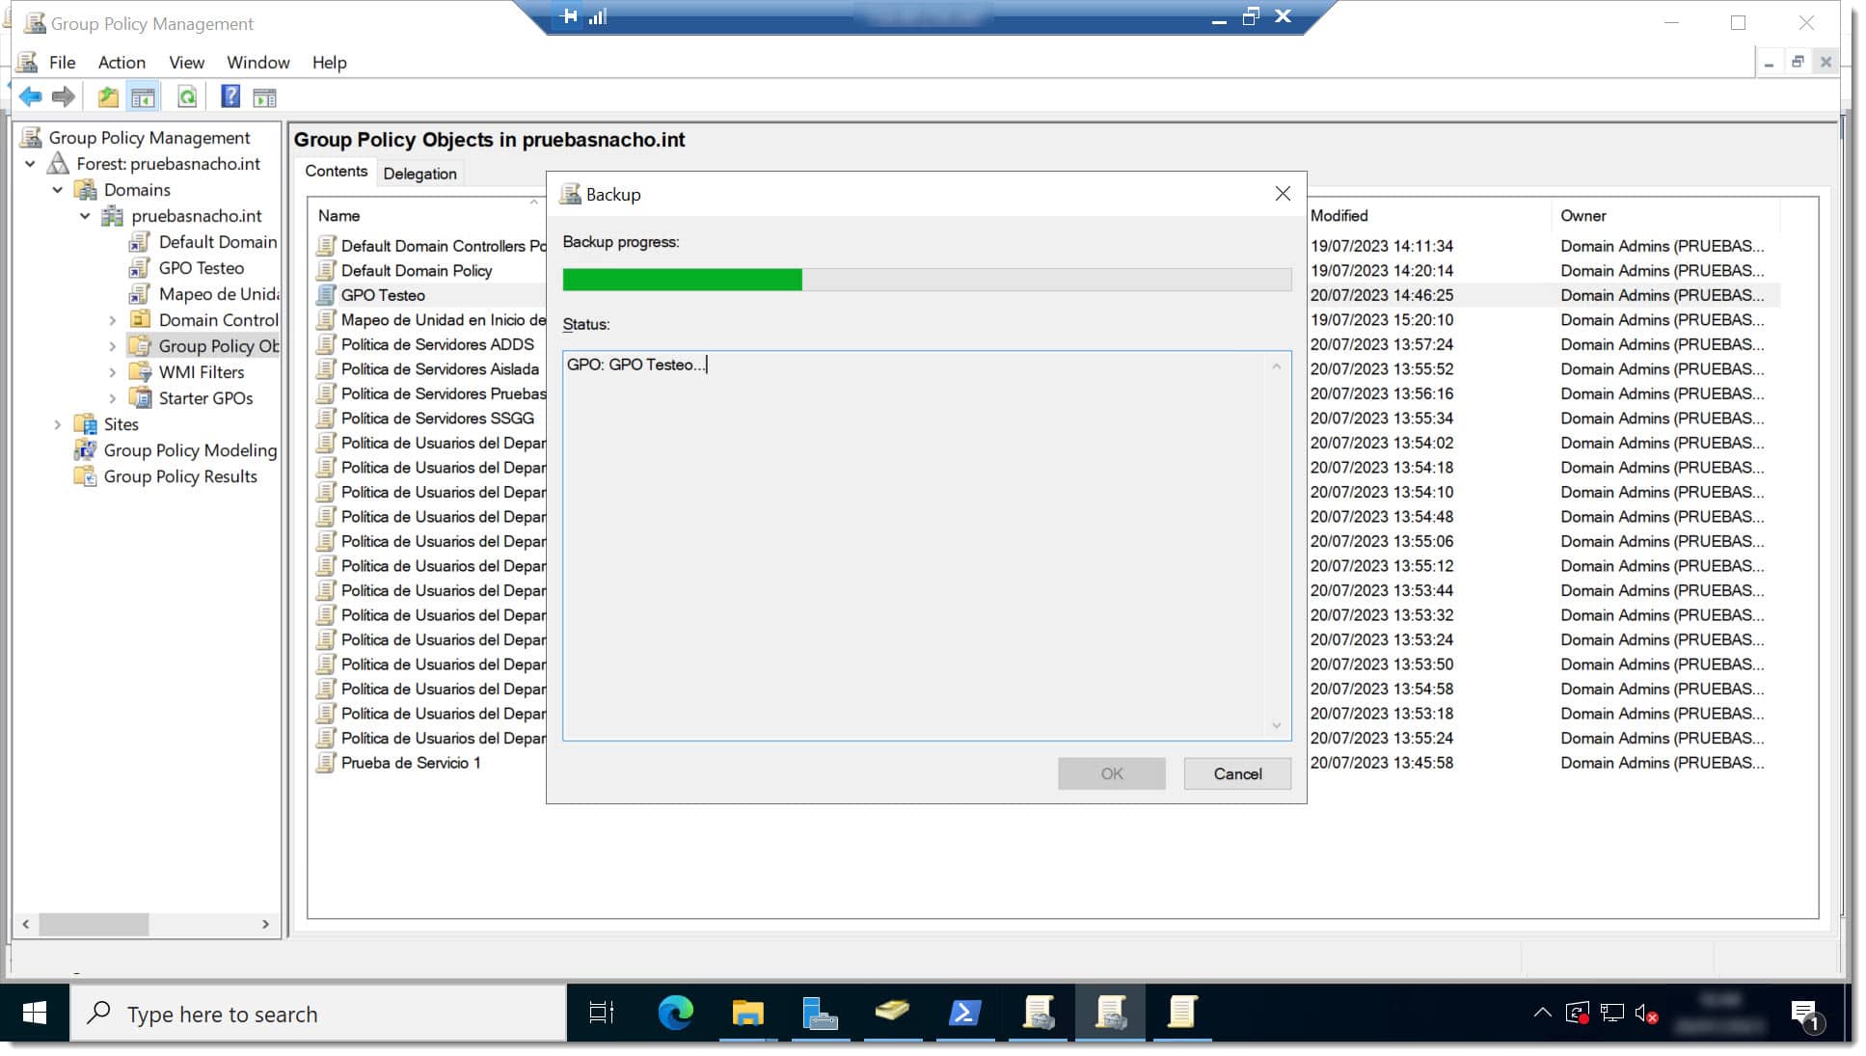Click the status box scroll down arrow

click(x=1276, y=725)
